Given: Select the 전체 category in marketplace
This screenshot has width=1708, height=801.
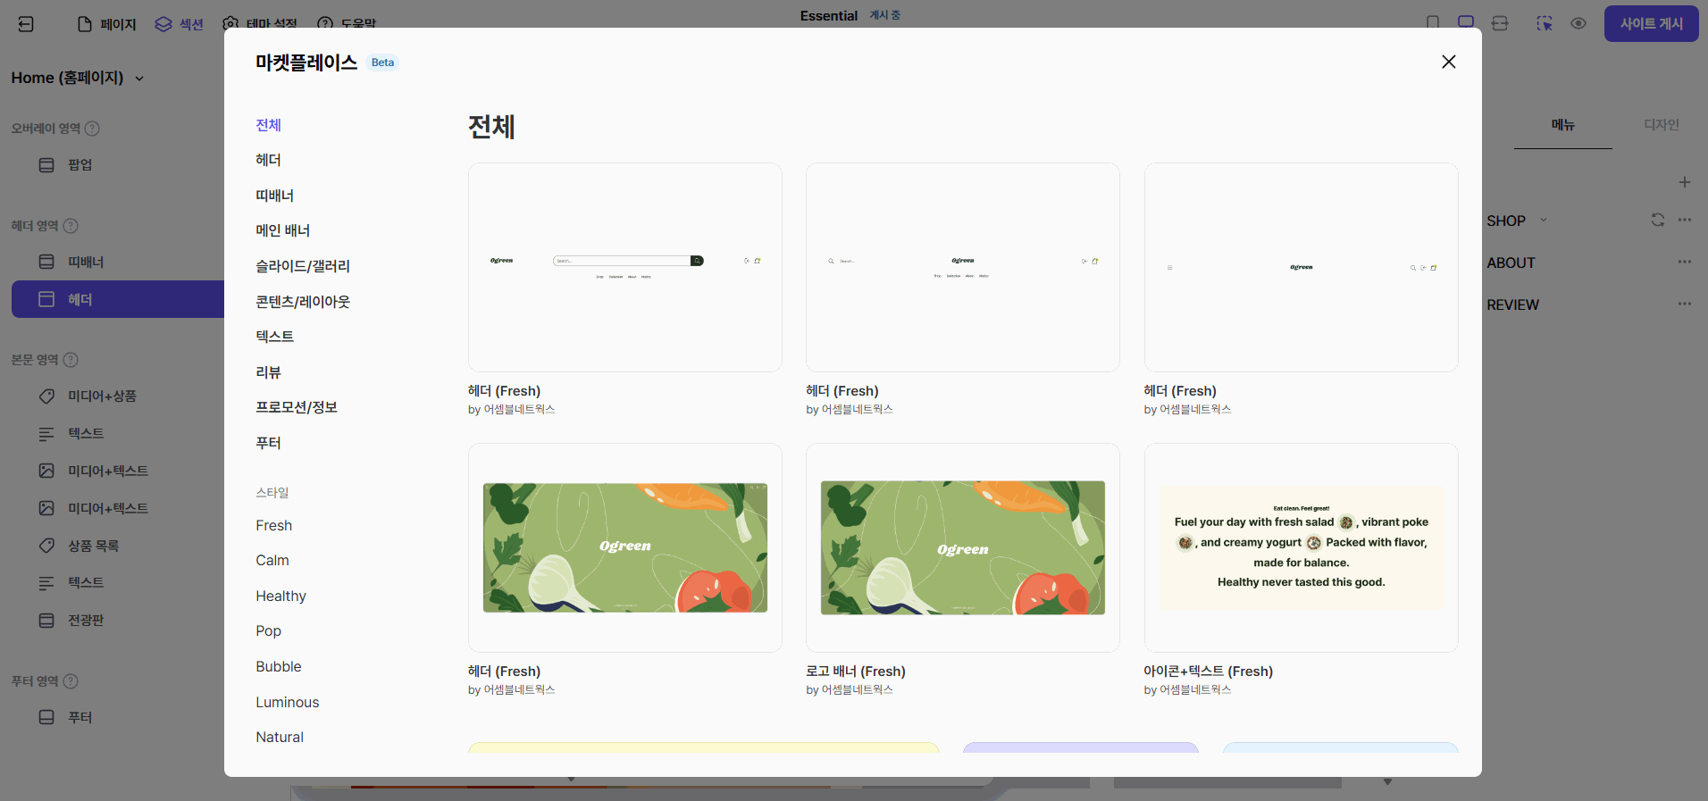Looking at the screenshot, I should click(x=268, y=125).
